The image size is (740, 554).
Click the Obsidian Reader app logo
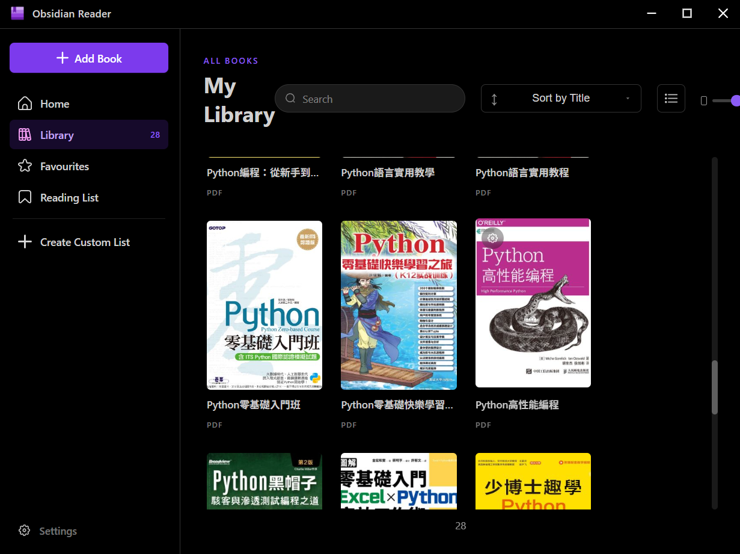[17, 13]
